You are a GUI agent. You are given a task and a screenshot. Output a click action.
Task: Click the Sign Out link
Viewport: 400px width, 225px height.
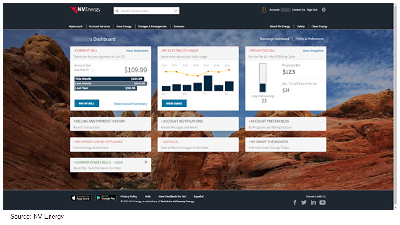pyautogui.click(x=312, y=10)
